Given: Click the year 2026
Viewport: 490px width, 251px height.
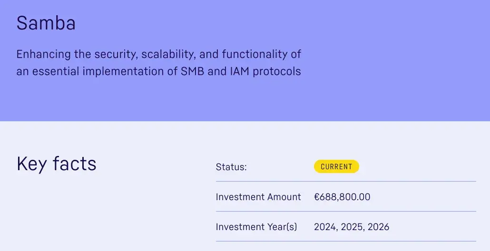Looking at the screenshot, I should coord(377,227).
